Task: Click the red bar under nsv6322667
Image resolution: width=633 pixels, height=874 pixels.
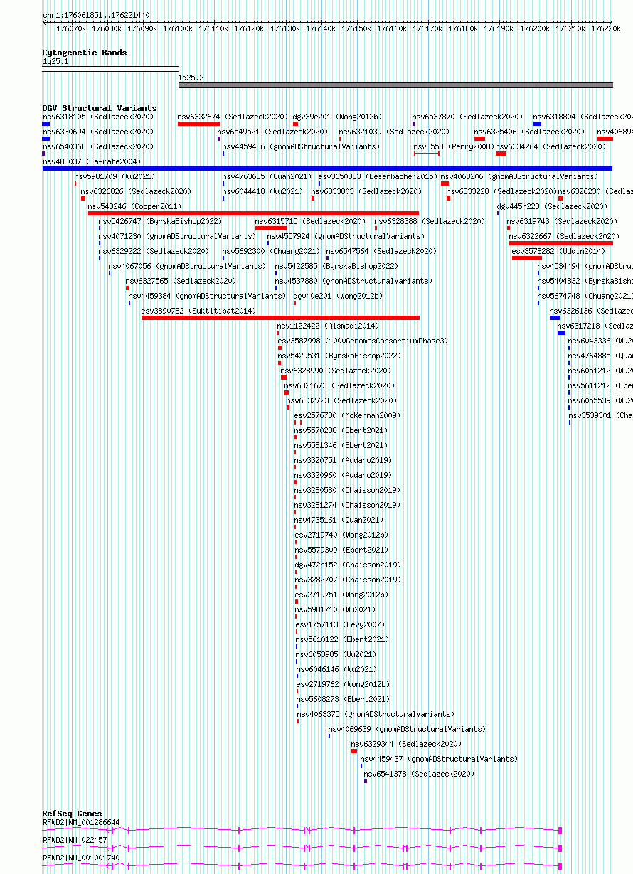Action: coord(561,243)
